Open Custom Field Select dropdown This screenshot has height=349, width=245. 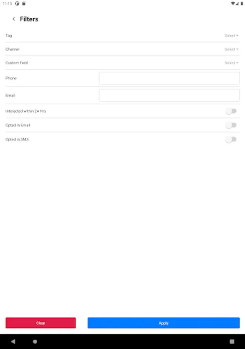pyautogui.click(x=231, y=63)
